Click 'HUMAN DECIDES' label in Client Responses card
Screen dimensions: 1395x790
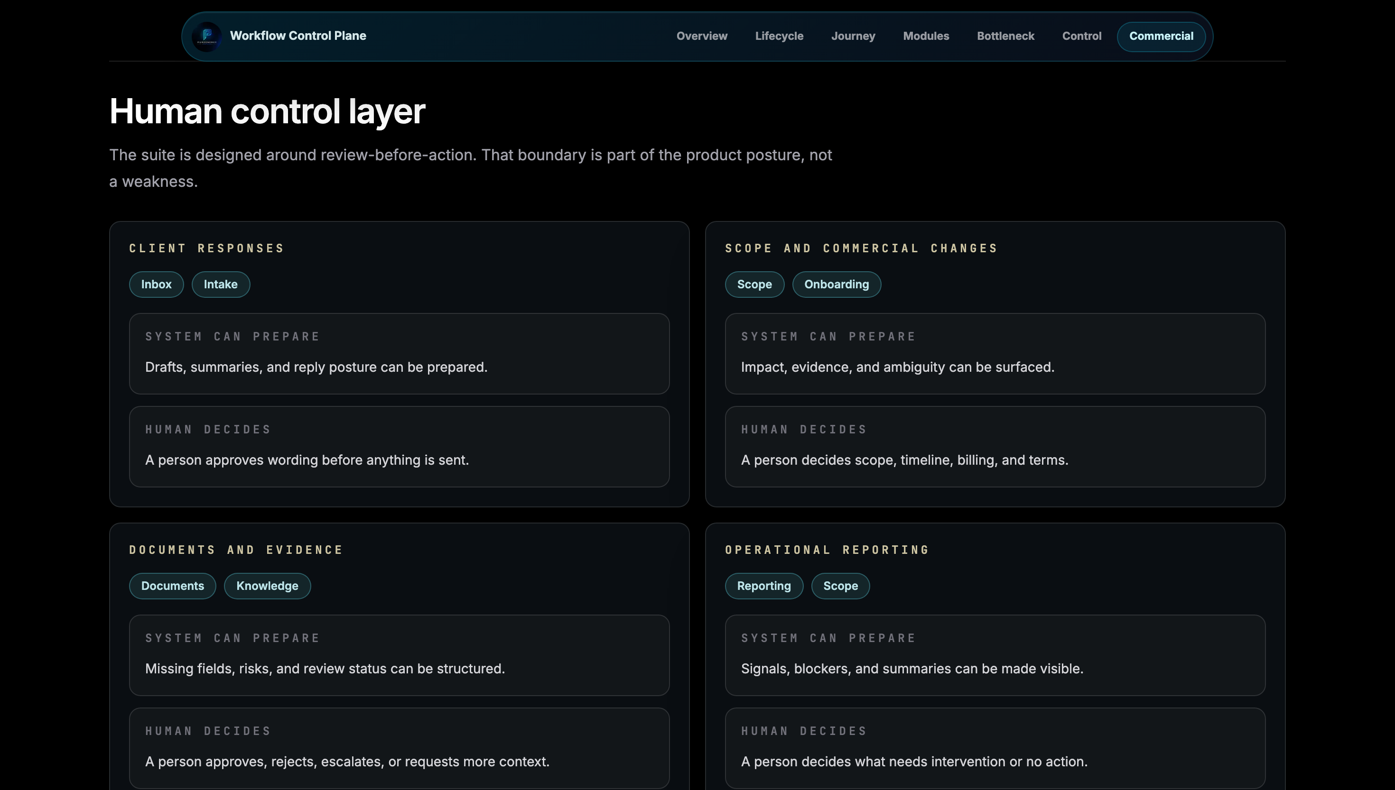coord(208,430)
